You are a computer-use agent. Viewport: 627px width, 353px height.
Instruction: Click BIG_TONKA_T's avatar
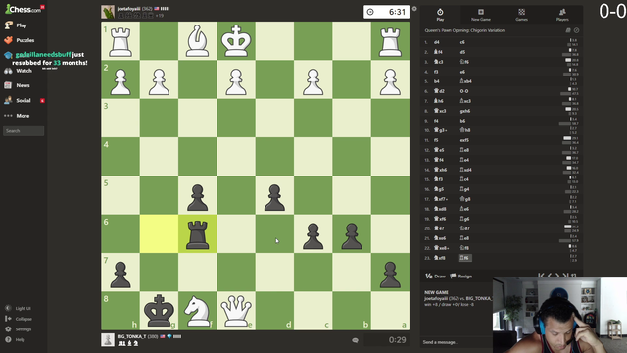pyautogui.click(x=108, y=340)
